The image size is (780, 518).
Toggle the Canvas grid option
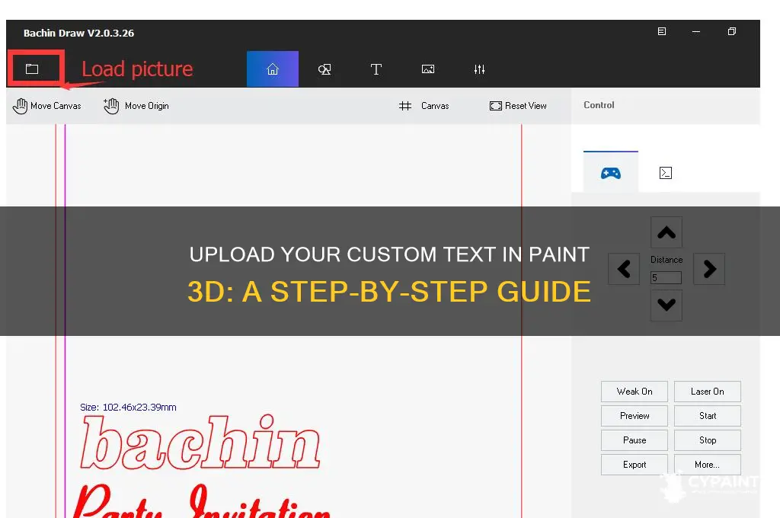(x=424, y=106)
